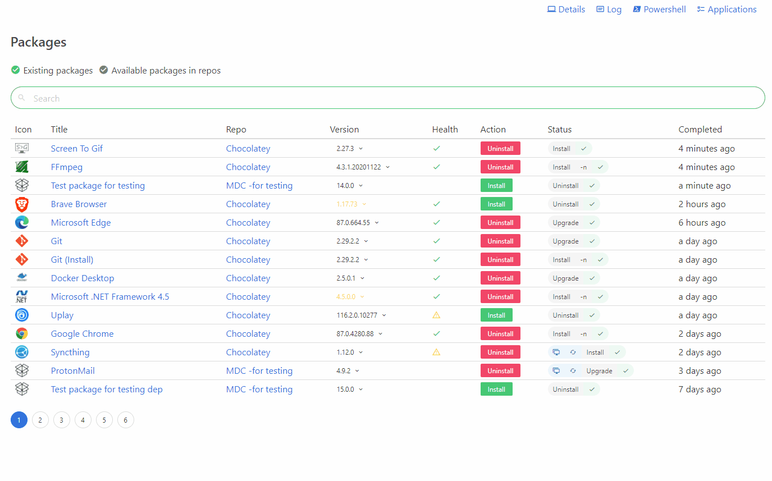Switch to the Powershell tab
Image resolution: width=772 pixels, height=481 pixels.
coord(660,10)
